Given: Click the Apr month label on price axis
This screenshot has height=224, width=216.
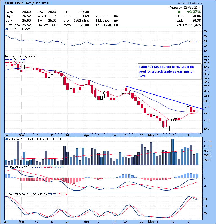Looking at the screenshot, I should 86,135.
